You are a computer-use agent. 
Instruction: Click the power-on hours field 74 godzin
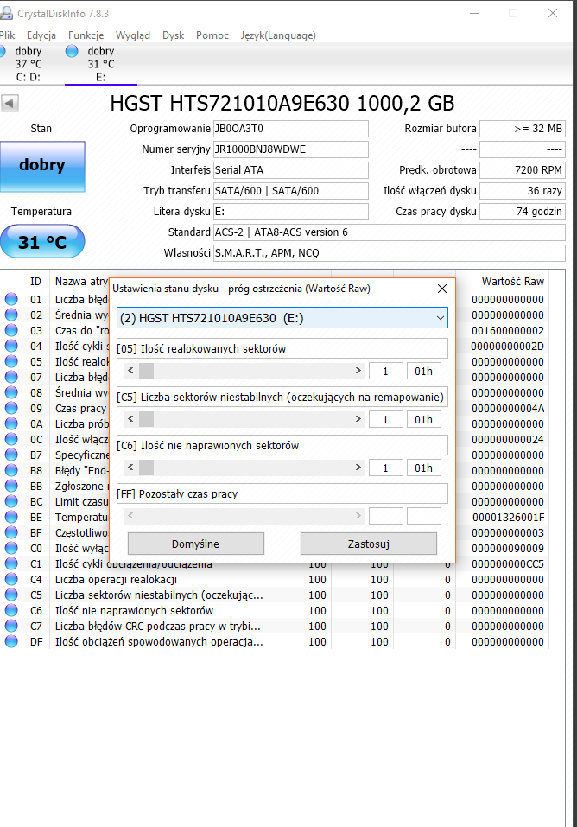(522, 212)
